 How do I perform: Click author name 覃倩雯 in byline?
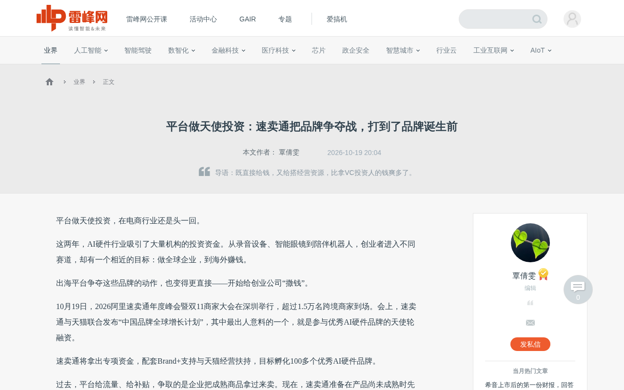pyautogui.click(x=289, y=153)
